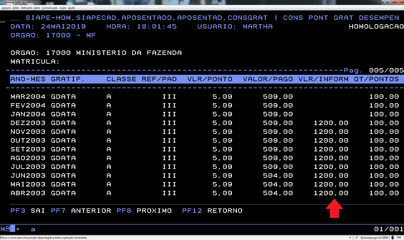Open the Exibir menu
This screenshot has width=404, height=240.
coord(37,8)
